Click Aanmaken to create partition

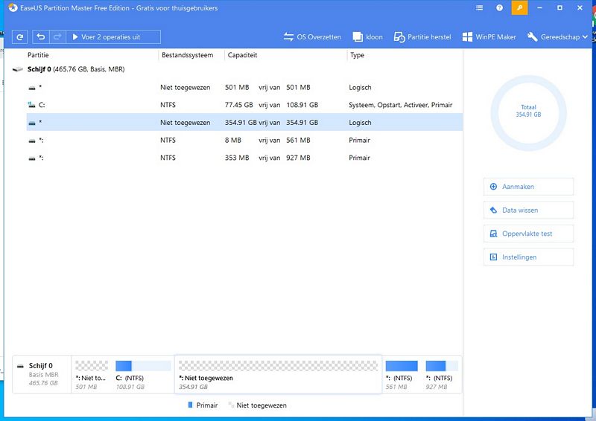[x=528, y=187]
